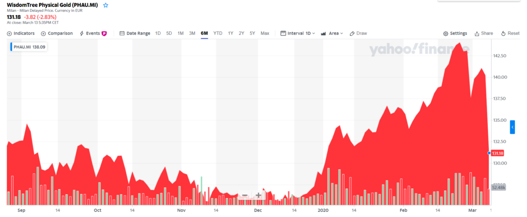Click the Indicators plus icon
This screenshot has height=217, width=527.
coord(9,33)
